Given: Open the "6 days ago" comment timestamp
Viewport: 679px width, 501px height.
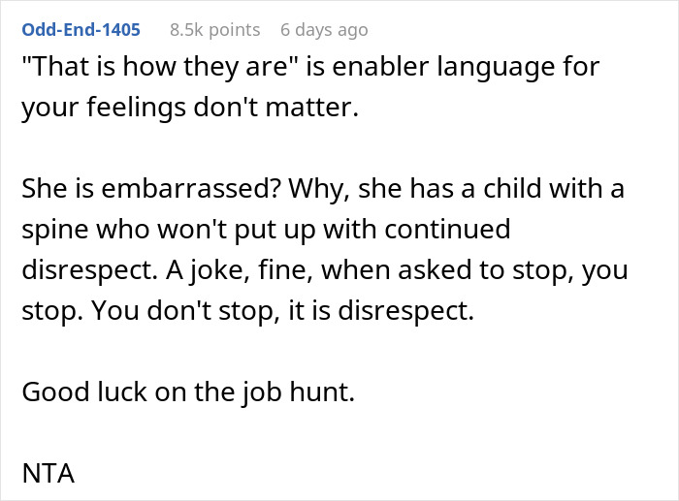Looking at the screenshot, I should [x=324, y=30].
